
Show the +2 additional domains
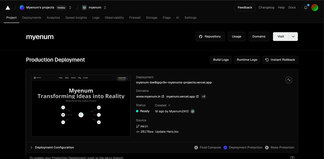click(204, 96)
